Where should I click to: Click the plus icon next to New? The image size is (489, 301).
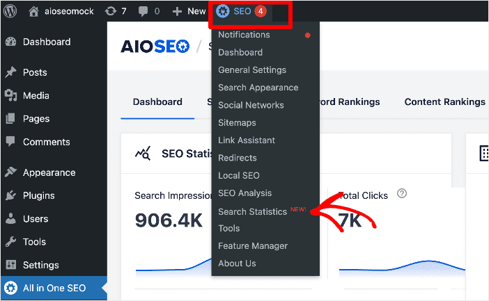pos(177,12)
